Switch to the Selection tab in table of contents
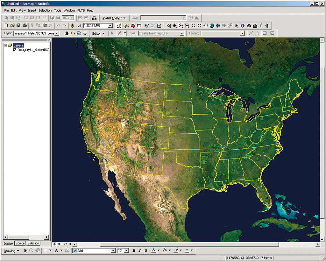The width and height of the screenshot is (326, 261). click(33, 243)
